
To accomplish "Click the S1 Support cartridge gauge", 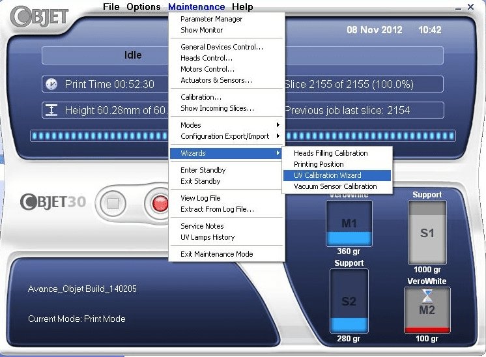I will [427, 233].
